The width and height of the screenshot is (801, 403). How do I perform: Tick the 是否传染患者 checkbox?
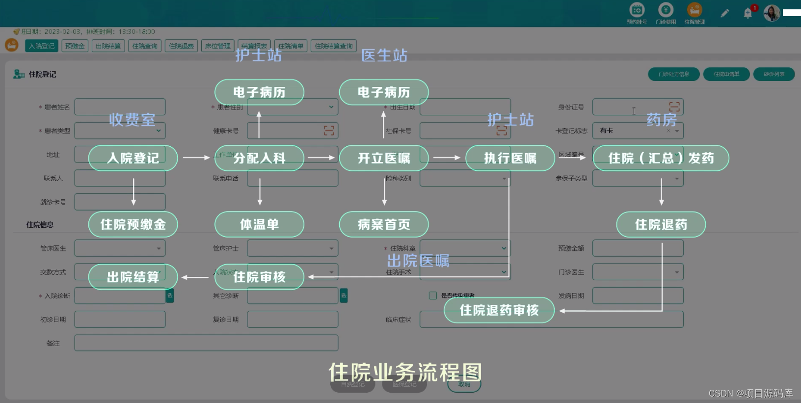click(433, 296)
